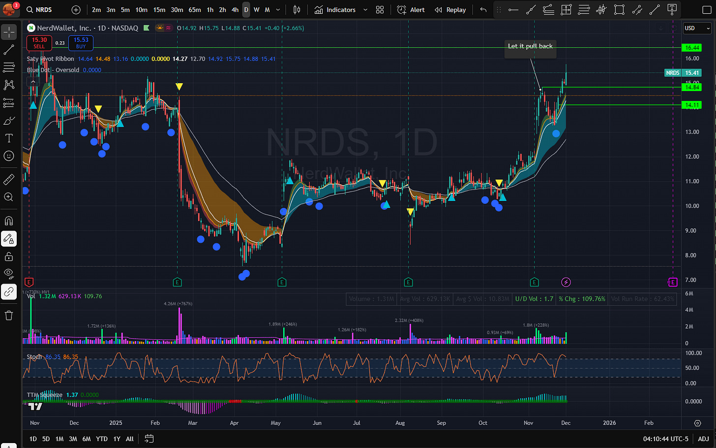716x448 pixels.
Task: Open the Fibonacci and Gann tools in sidebar
Action: coord(9,67)
